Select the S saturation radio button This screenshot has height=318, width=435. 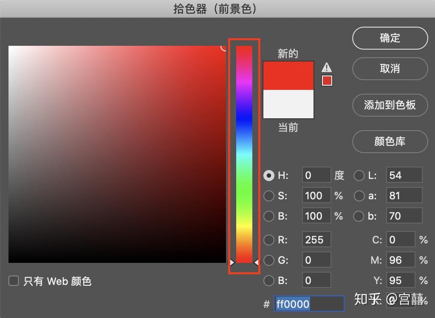(268, 196)
